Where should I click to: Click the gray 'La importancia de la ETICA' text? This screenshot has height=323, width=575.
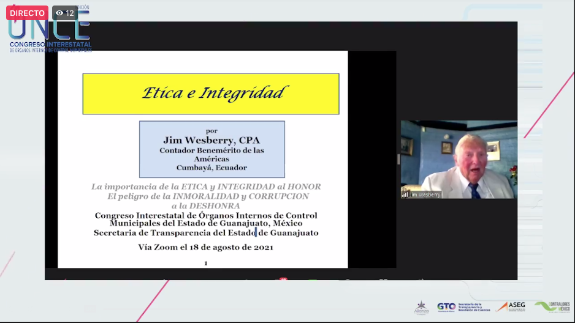(x=206, y=186)
